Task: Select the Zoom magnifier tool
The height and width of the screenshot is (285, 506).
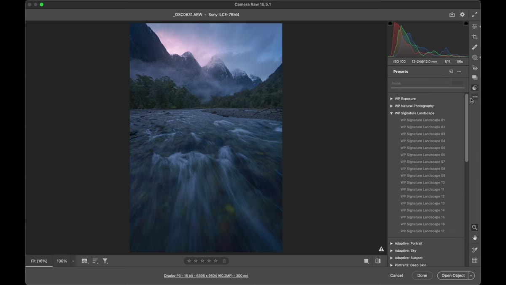Action: (475, 227)
